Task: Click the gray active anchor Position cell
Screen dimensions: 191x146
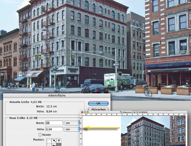Action: pos(59,145)
